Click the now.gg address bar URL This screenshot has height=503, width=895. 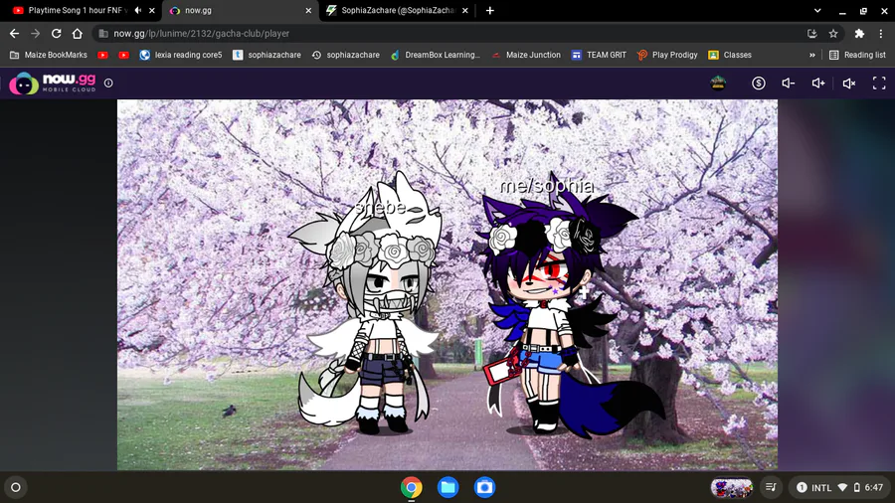coord(201,34)
